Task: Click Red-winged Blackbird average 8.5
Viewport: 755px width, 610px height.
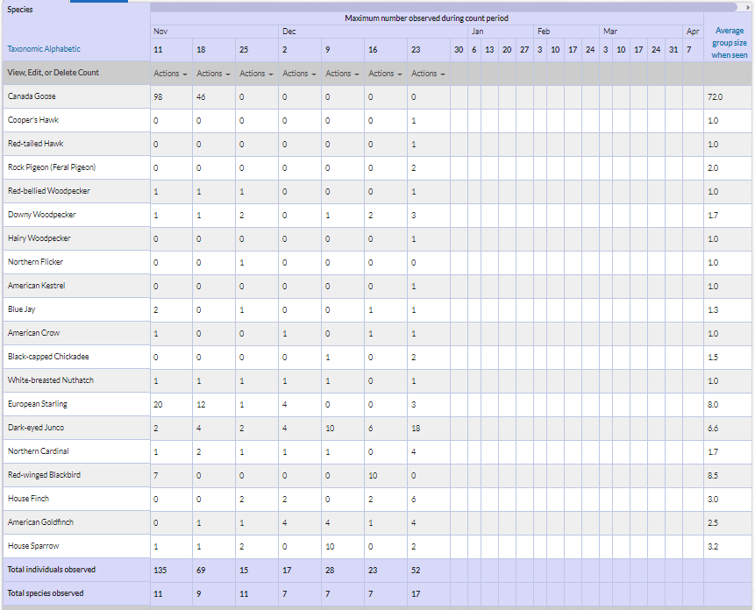Action: (x=713, y=475)
